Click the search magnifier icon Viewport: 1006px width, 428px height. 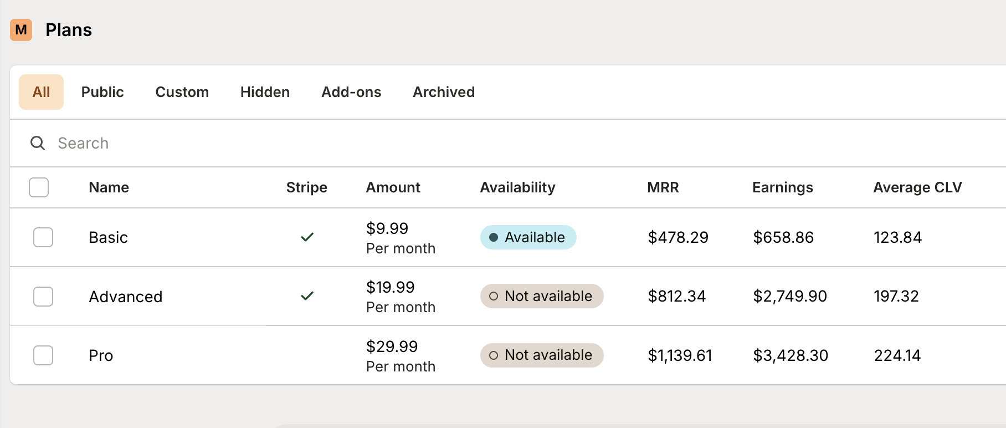[x=38, y=143]
